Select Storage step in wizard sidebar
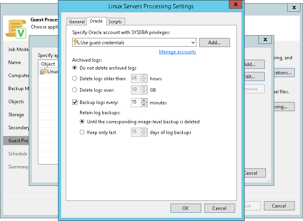 pyautogui.click(x=16, y=115)
